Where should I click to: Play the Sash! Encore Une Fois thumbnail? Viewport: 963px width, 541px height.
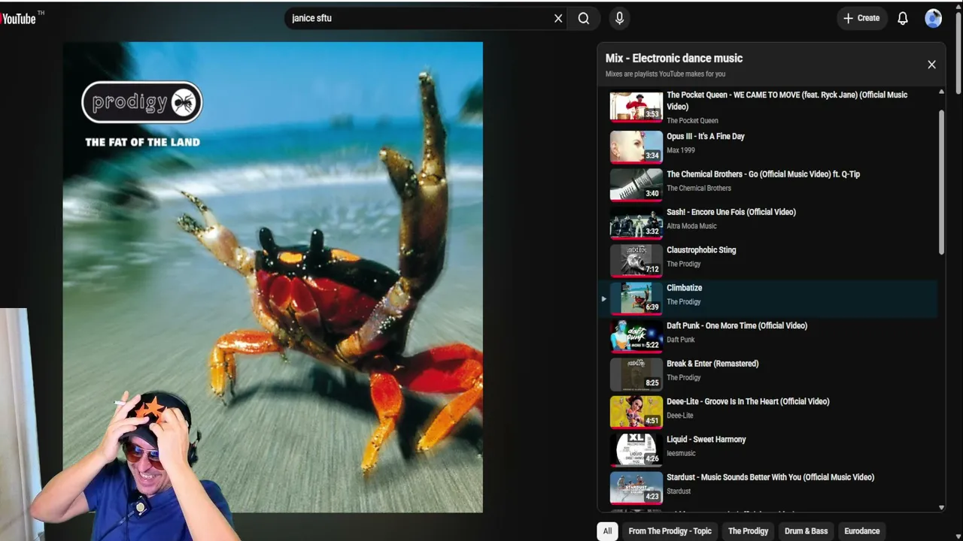(x=636, y=222)
